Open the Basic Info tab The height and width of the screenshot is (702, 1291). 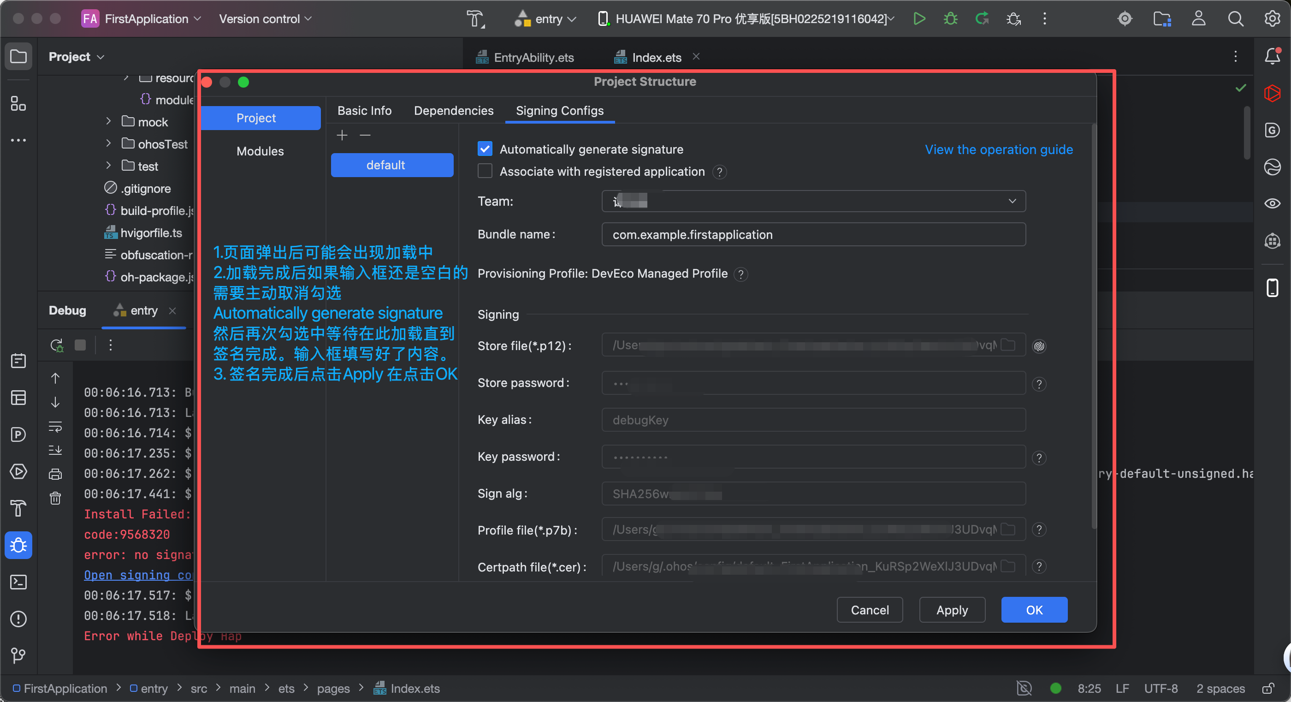click(364, 111)
